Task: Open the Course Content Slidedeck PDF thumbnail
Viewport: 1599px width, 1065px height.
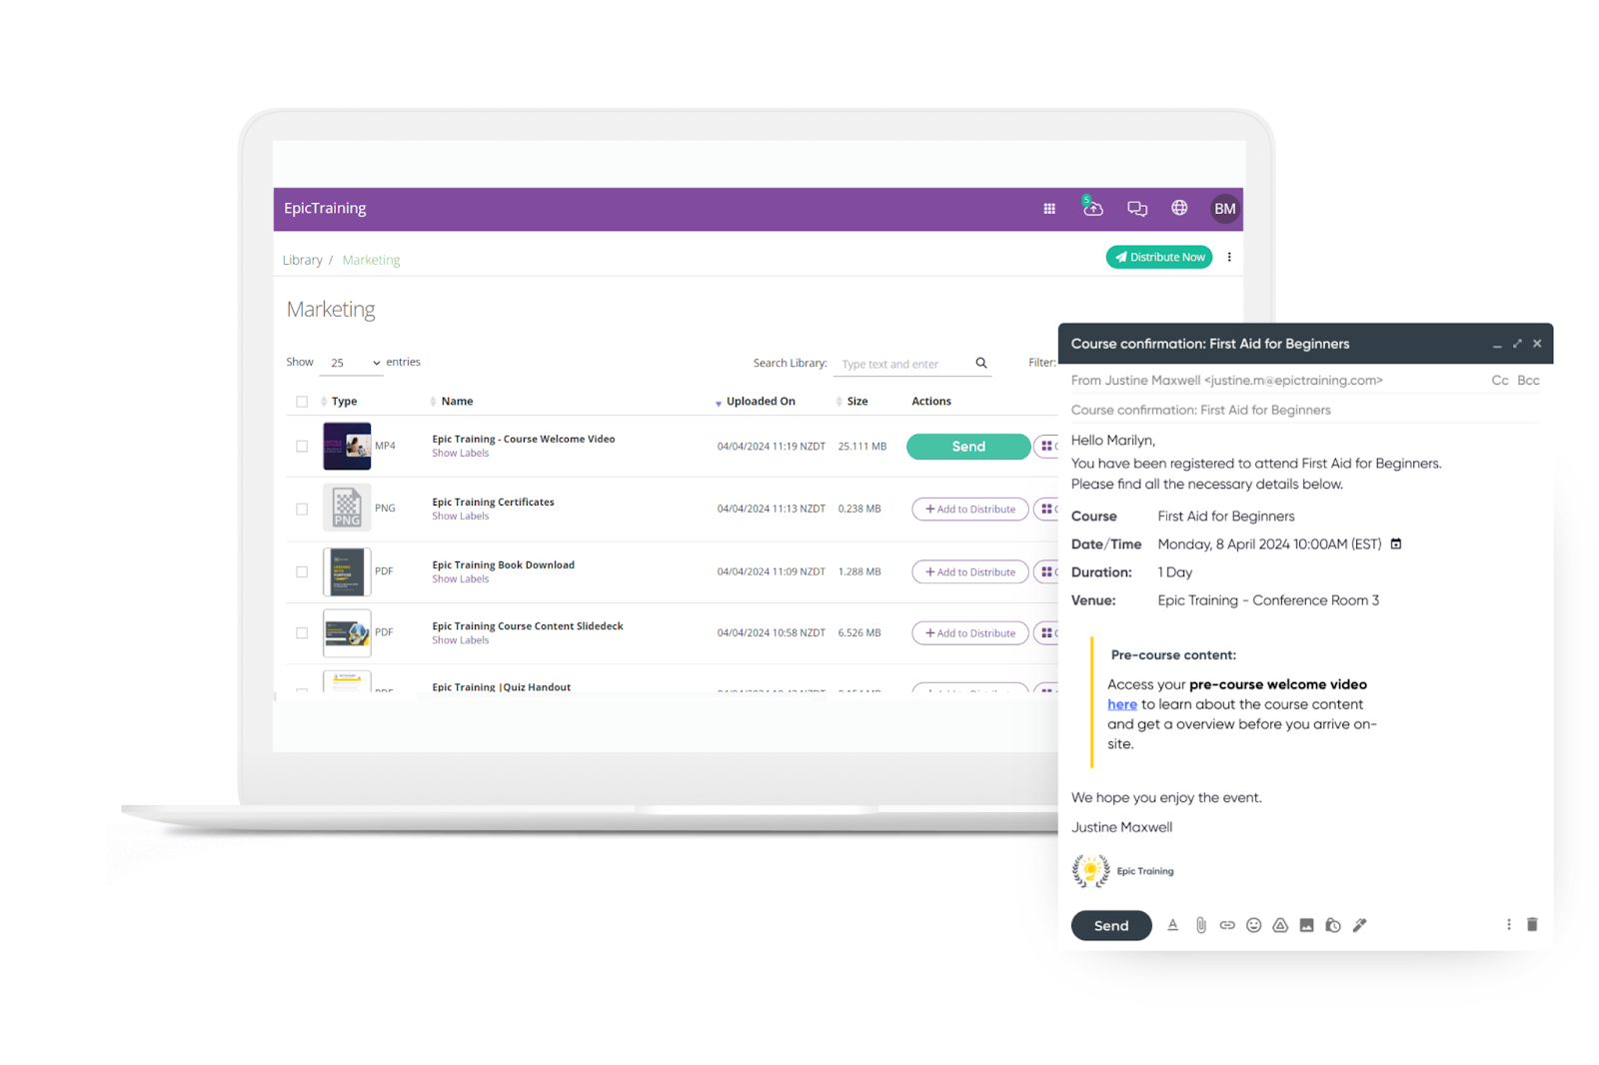Action: coord(347,632)
